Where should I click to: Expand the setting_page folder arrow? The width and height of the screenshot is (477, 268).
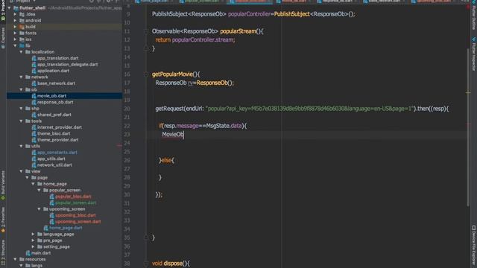[33, 246]
